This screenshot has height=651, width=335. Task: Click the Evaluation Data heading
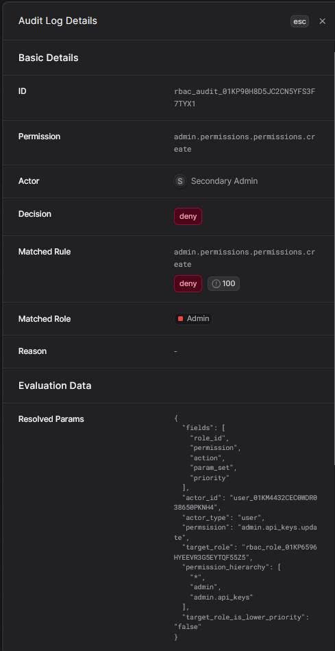tap(55, 386)
